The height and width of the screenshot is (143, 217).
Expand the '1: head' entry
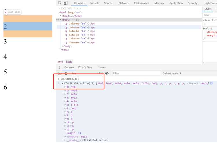click(65, 91)
